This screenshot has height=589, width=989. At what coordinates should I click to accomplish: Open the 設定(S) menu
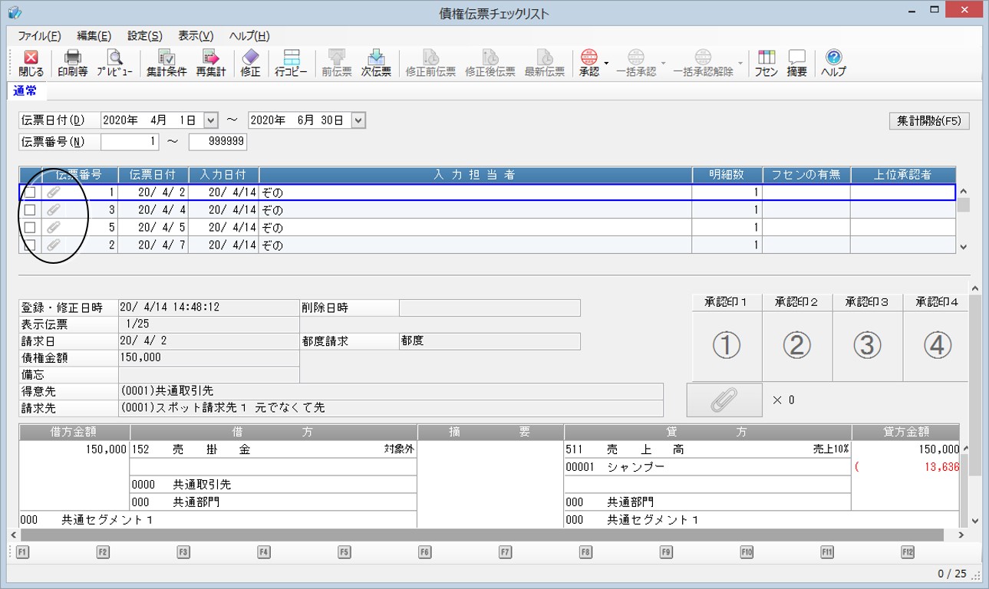coord(145,36)
